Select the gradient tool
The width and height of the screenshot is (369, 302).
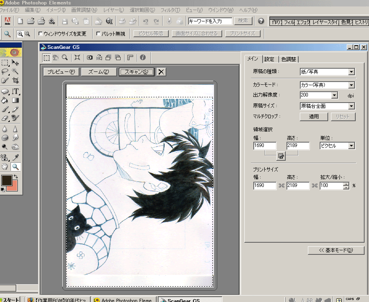pyautogui.click(x=15, y=100)
